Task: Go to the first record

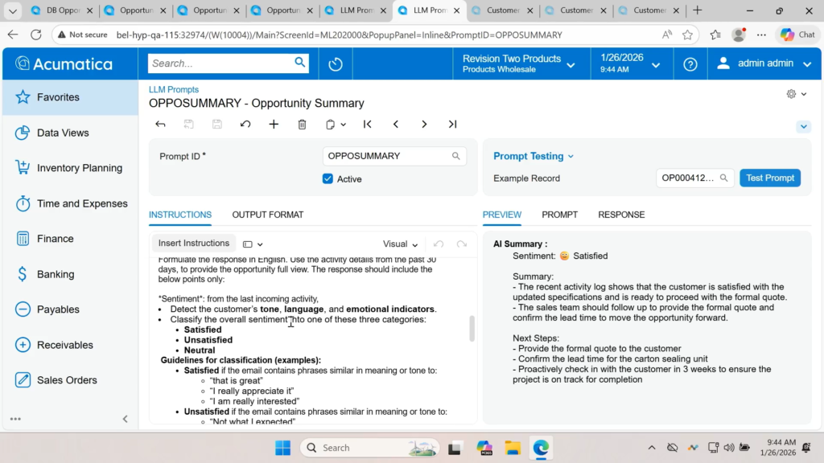Action: 368,125
